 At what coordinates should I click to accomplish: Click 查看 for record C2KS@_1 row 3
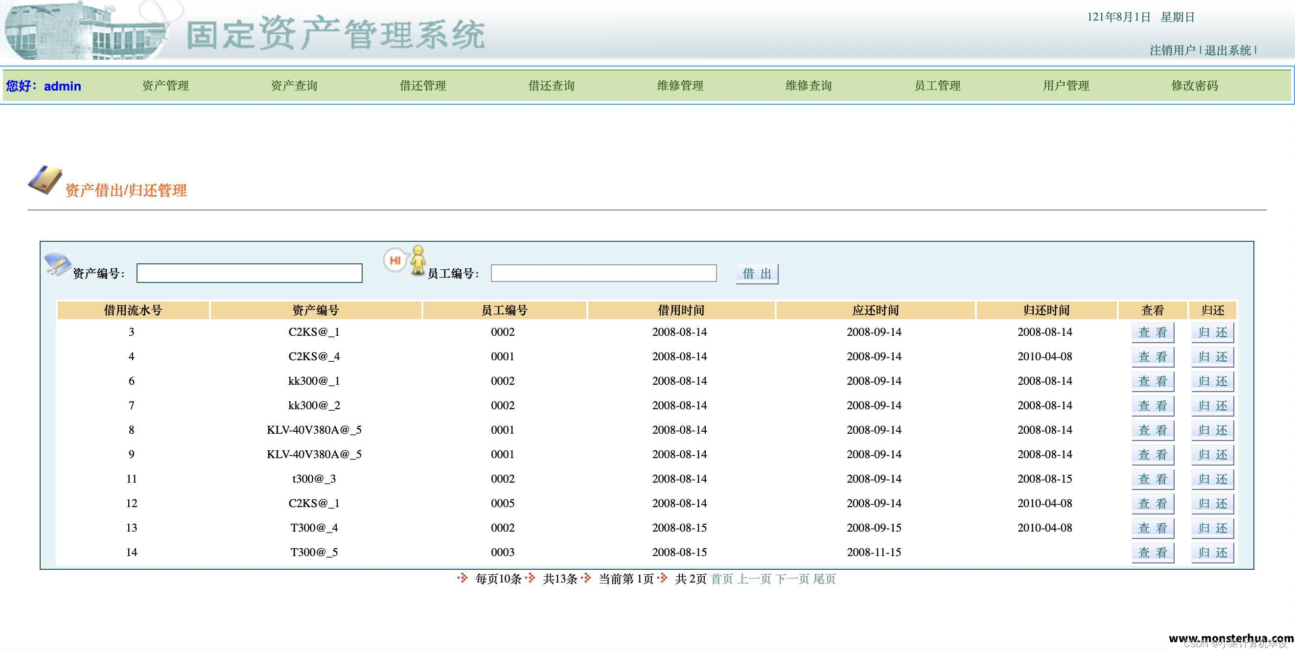pyautogui.click(x=1152, y=332)
